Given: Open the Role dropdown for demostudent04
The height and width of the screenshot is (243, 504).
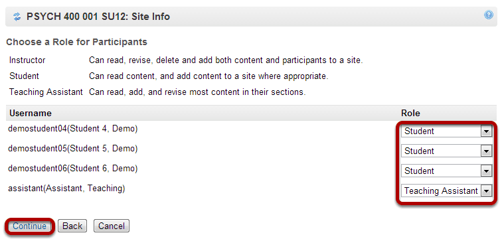Looking at the screenshot, I should click(446, 131).
